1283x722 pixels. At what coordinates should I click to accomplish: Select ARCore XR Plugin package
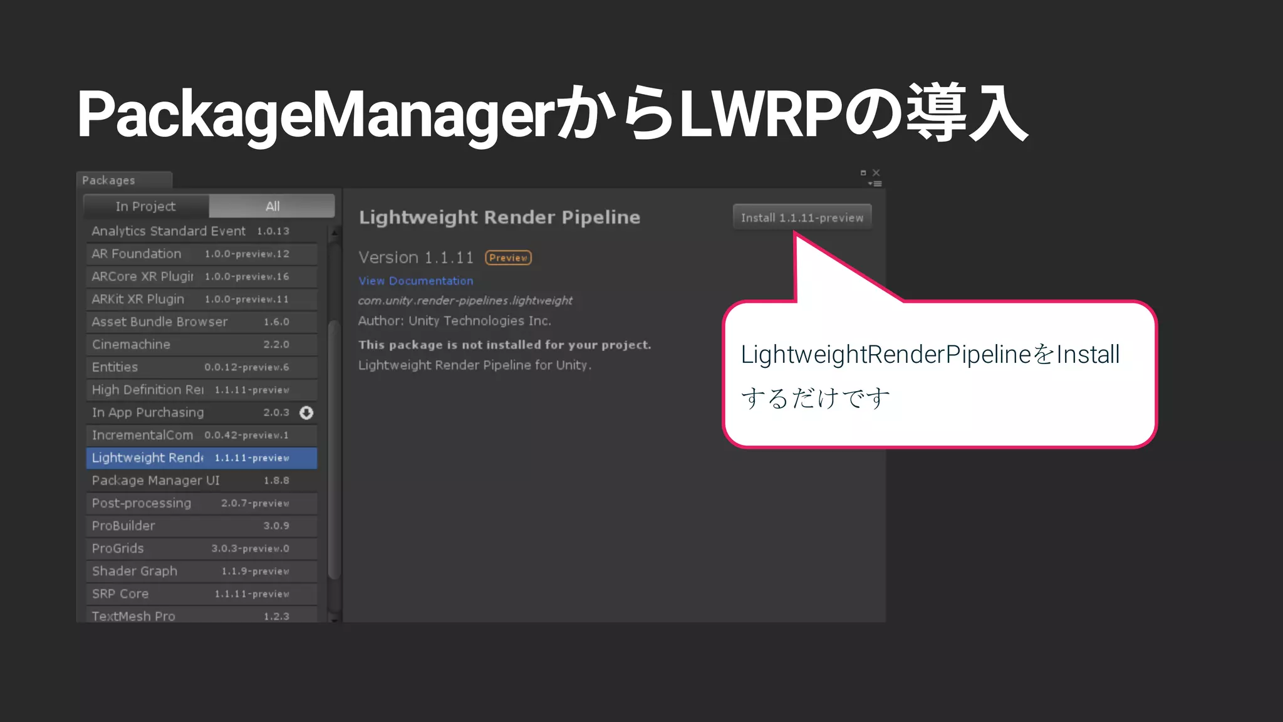[x=201, y=276]
